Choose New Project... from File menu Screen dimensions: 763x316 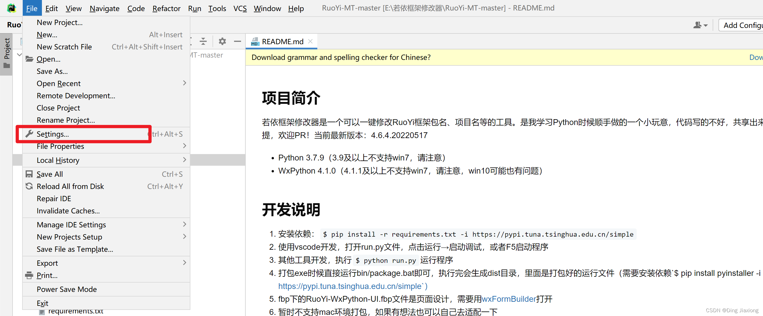106,22
